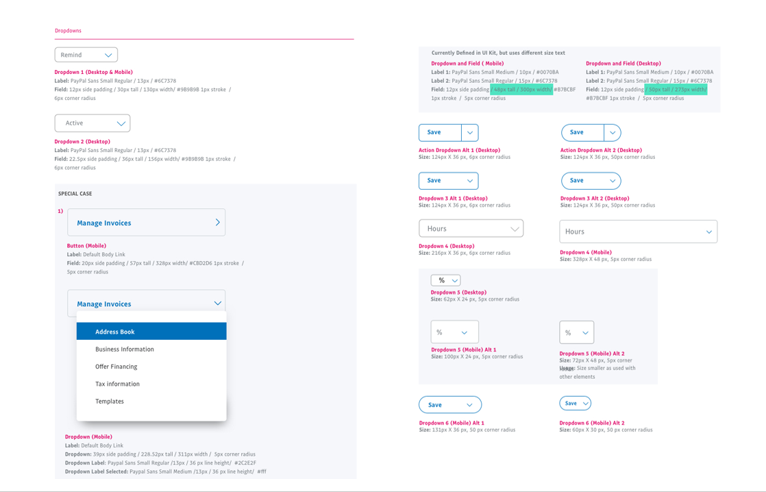The width and height of the screenshot is (766, 492).
Task: Select Offer Financing option
Action: pos(151,367)
